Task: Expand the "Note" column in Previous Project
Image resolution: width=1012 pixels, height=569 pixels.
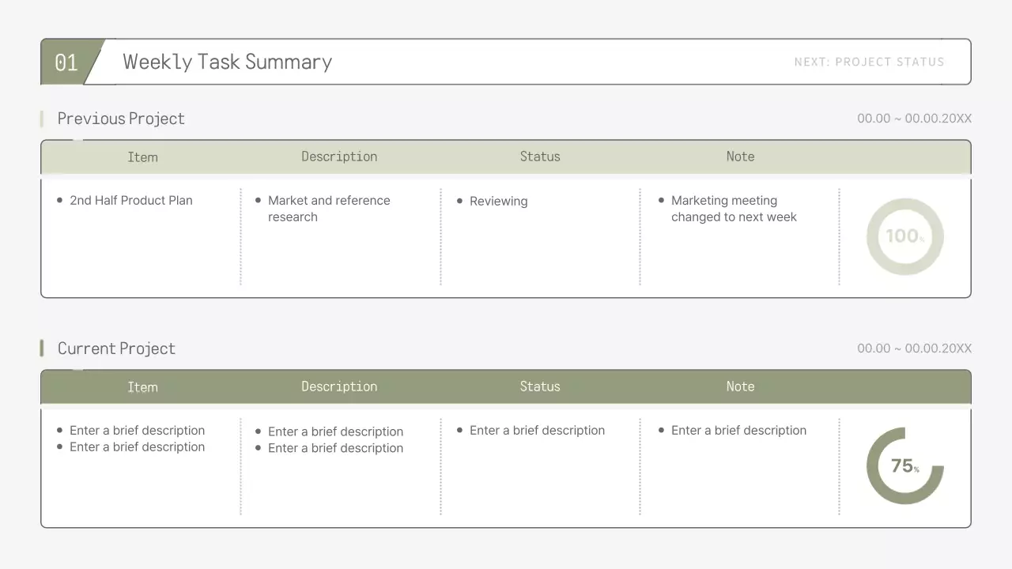Action: [x=740, y=156]
